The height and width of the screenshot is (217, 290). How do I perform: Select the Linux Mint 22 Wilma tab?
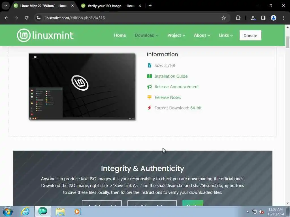pos(43,6)
